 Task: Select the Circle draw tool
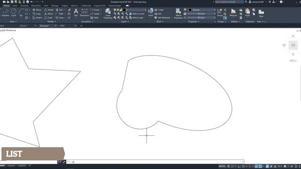point(14,13)
